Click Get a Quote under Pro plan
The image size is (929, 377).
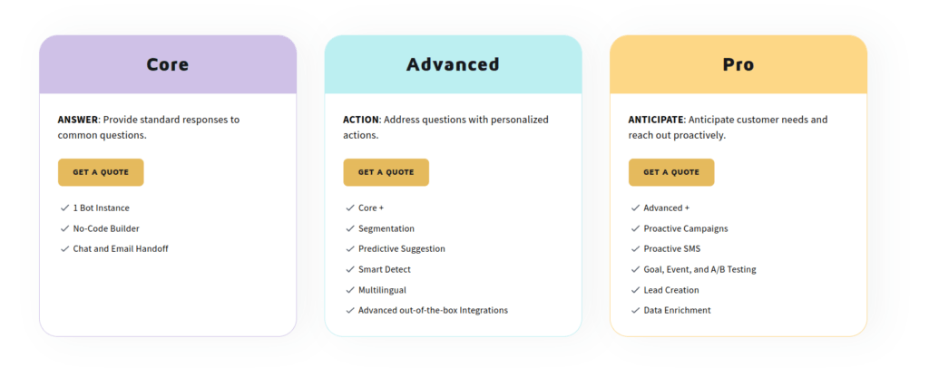(671, 172)
